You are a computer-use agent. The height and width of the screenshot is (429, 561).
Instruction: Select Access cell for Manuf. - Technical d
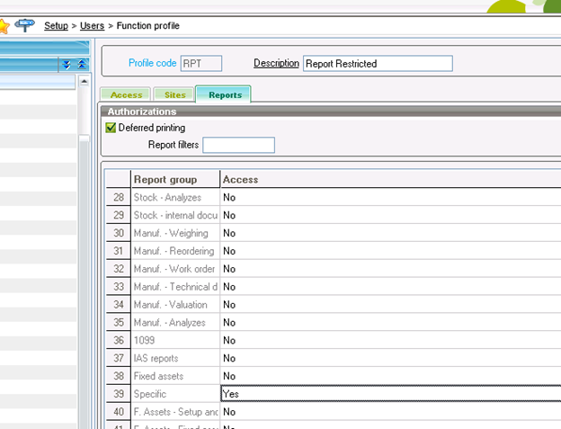click(390, 287)
